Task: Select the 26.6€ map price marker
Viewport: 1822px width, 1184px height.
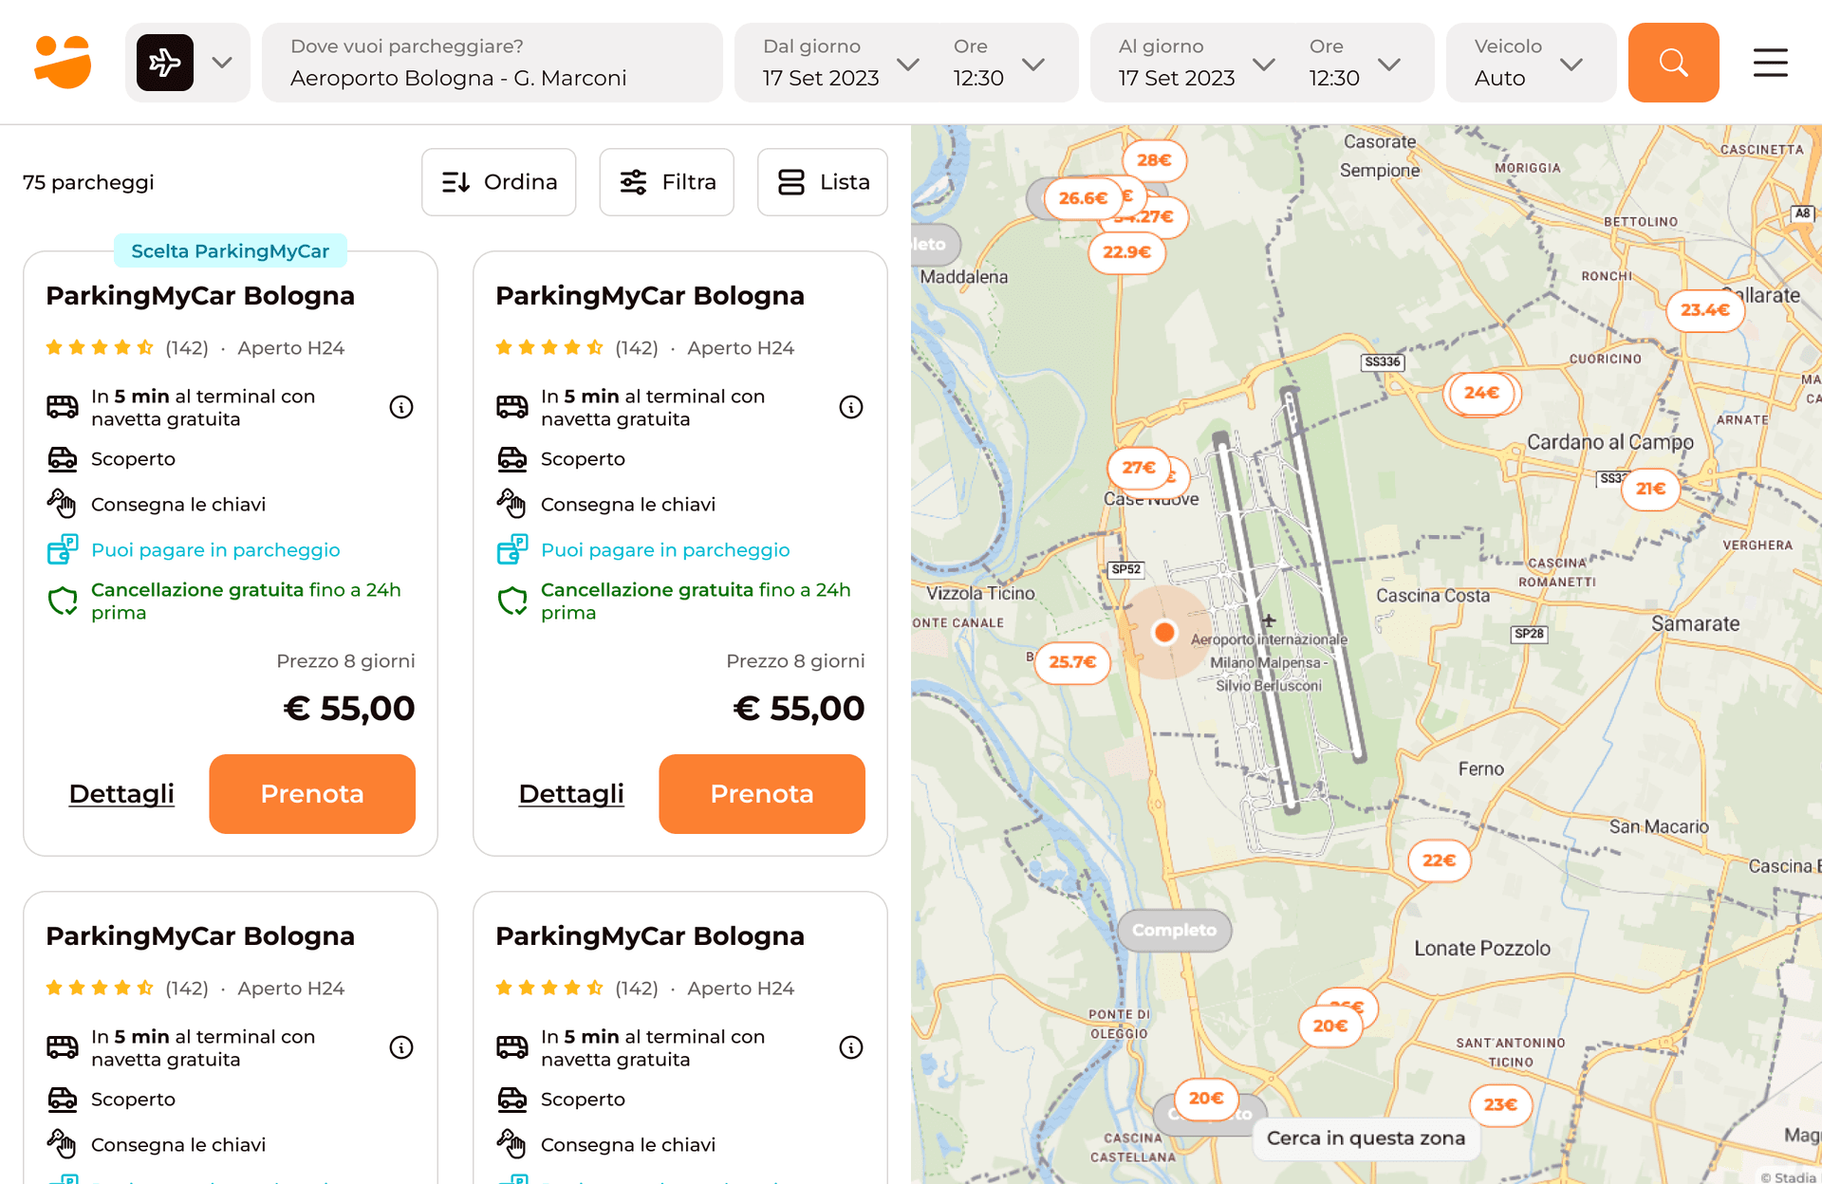Action: [1083, 198]
